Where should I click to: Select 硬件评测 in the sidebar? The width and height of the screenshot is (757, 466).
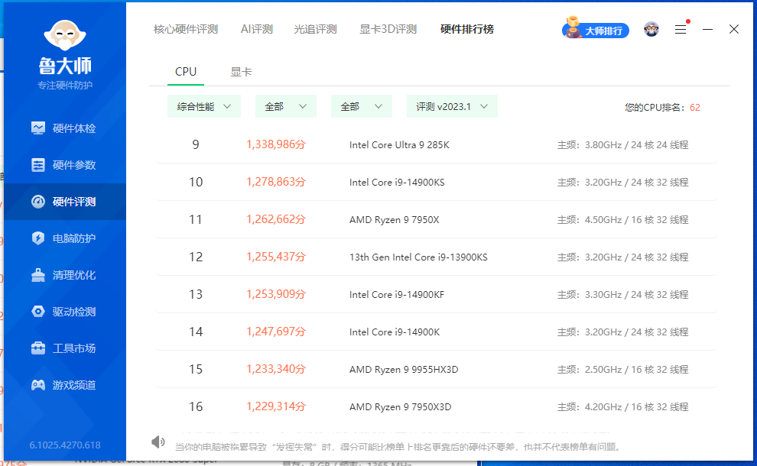coord(65,202)
